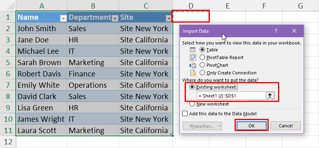The width and height of the screenshot is (319, 148).
Task: Click the collapse dialog range selector arrow
Action: coord(270,95)
